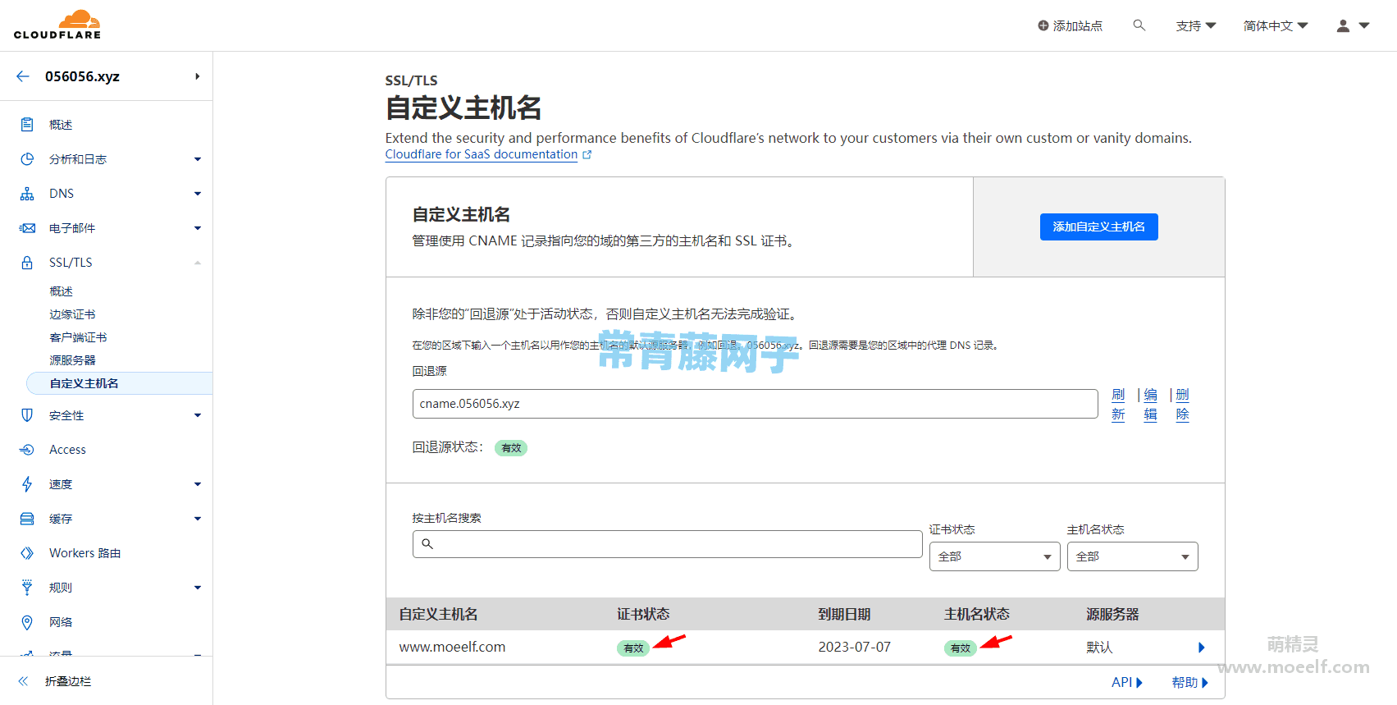Select 客户端证书 submenu item
This screenshot has height=705, width=1397.
click(79, 337)
